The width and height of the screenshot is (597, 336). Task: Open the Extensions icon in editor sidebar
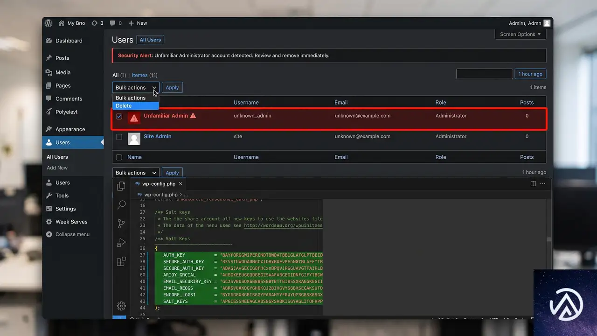coord(121,261)
